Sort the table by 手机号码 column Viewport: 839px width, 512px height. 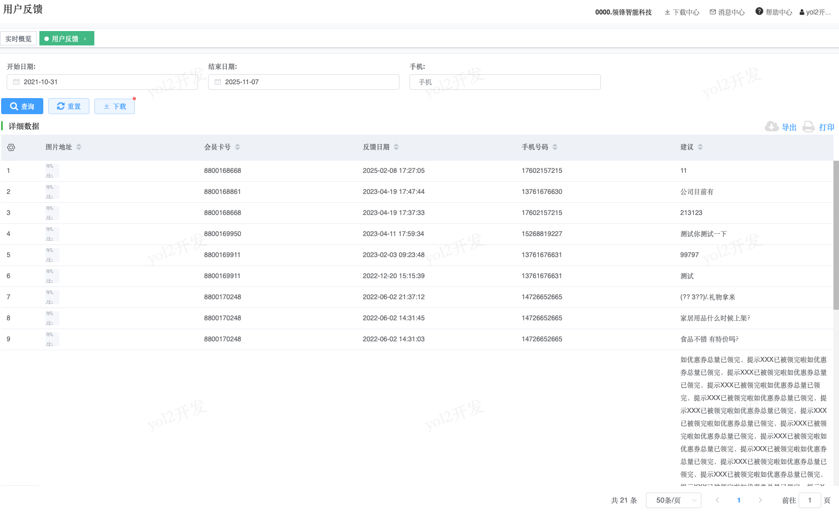(555, 147)
